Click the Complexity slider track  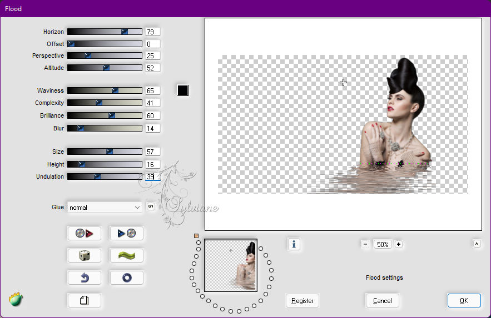105,103
